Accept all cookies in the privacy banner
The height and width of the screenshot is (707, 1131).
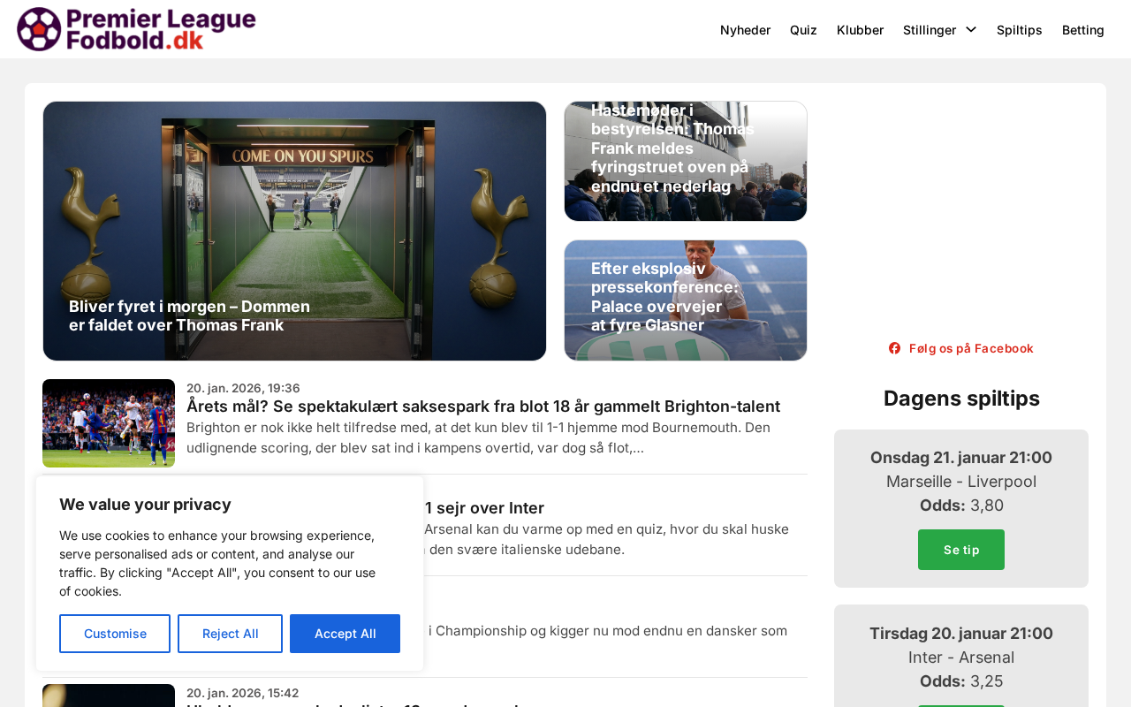345,634
